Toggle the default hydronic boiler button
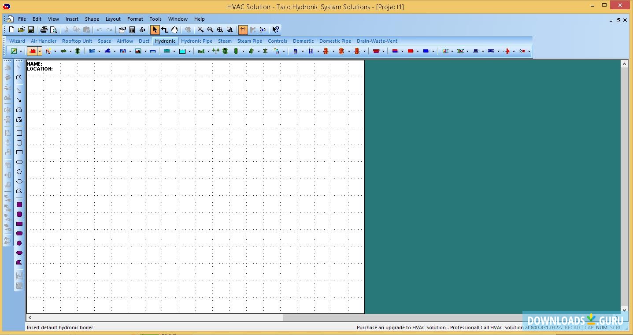Image resolution: width=633 pixels, height=335 pixels. 32,51
